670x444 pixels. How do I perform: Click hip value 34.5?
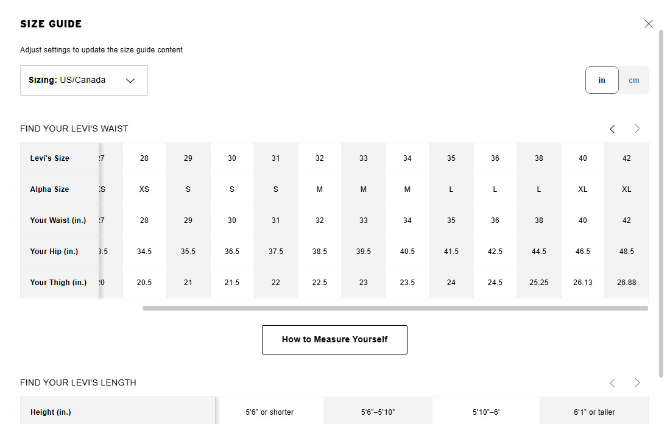(x=144, y=252)
